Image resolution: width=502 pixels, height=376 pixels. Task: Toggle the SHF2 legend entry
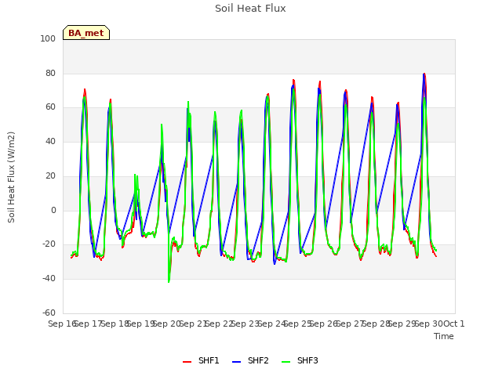tap(250, 360)
